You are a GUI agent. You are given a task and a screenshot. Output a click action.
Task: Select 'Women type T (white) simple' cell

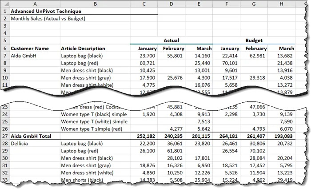93,121
